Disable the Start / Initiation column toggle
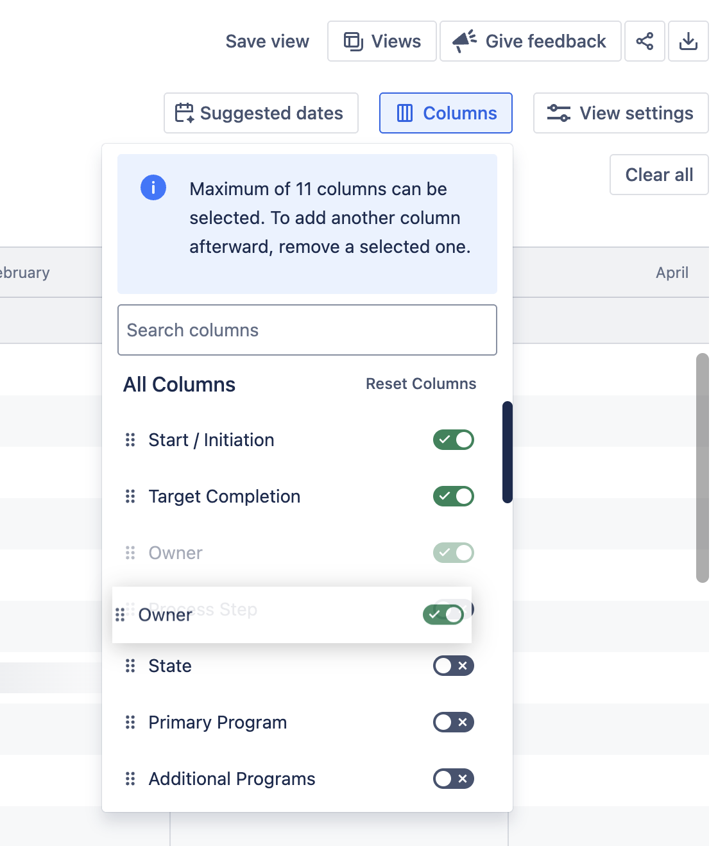The image size is (718, 846). [x=453, y=440]
